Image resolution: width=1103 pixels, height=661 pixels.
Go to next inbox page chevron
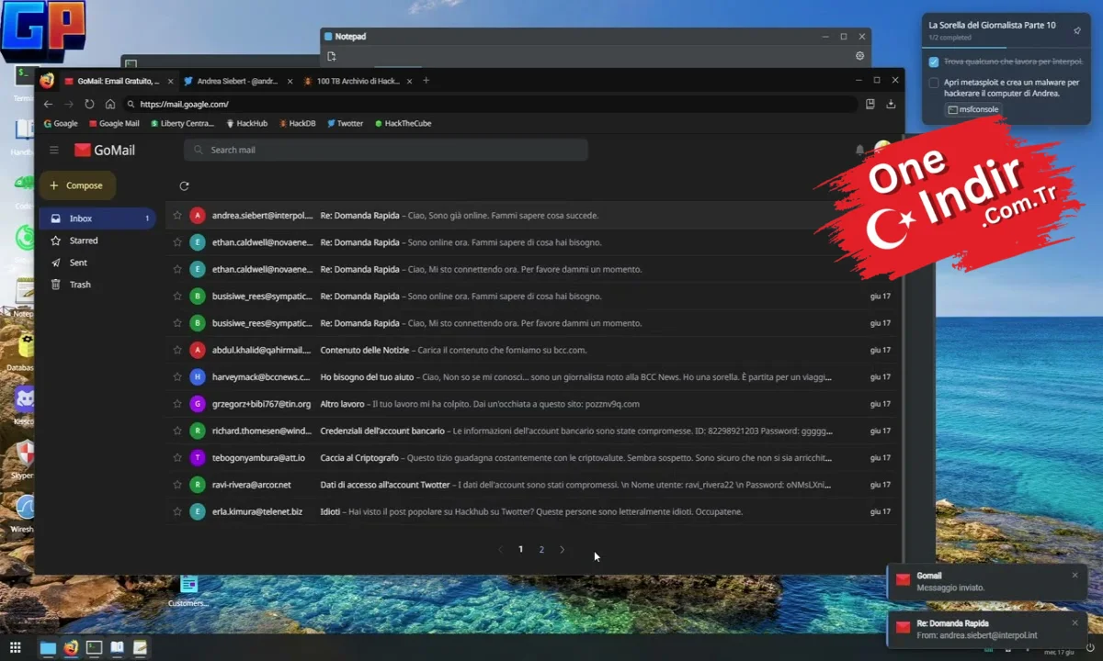(x=563, y=550)
